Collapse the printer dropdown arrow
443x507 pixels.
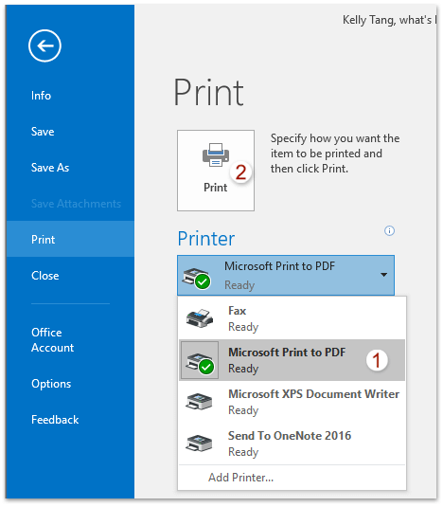(x=383, y=275)
